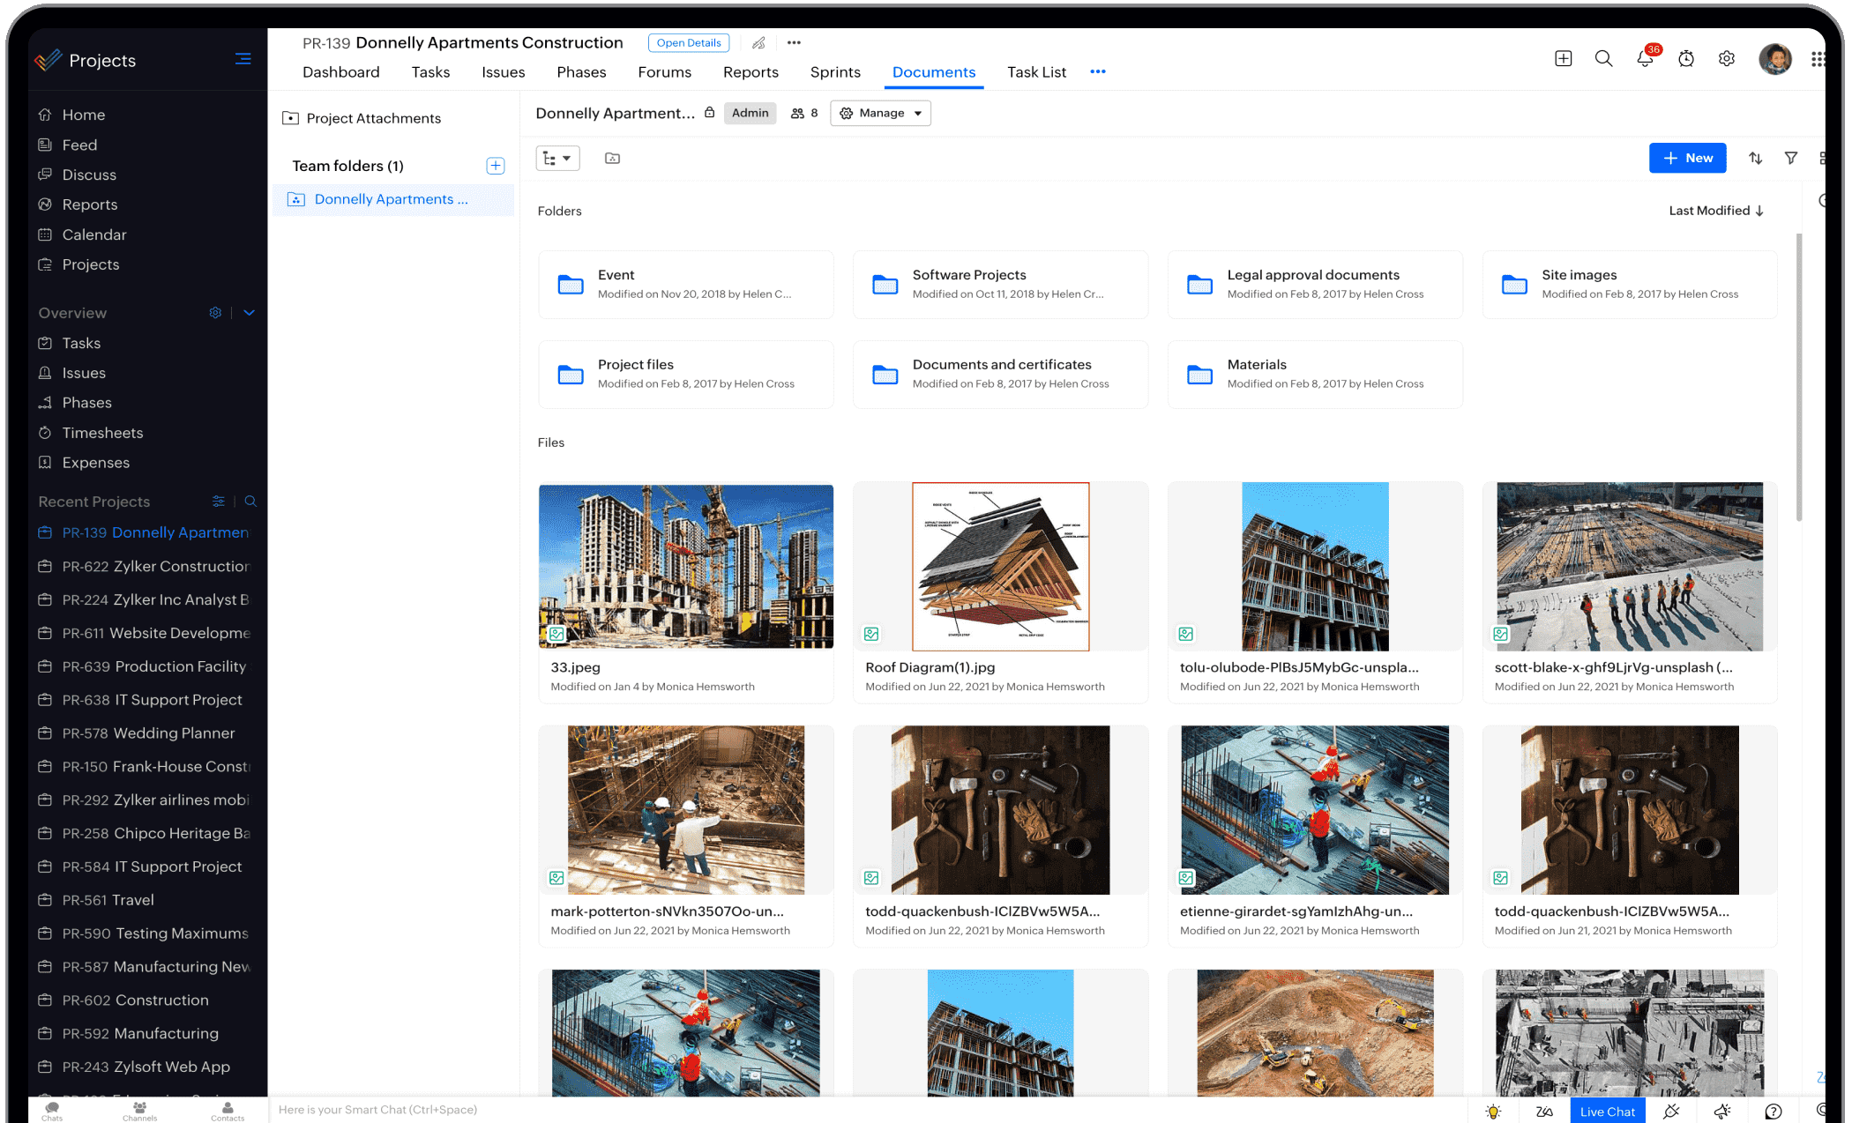Click the checkbox on Roof Diagram(1).jpg

pos(871,634)
